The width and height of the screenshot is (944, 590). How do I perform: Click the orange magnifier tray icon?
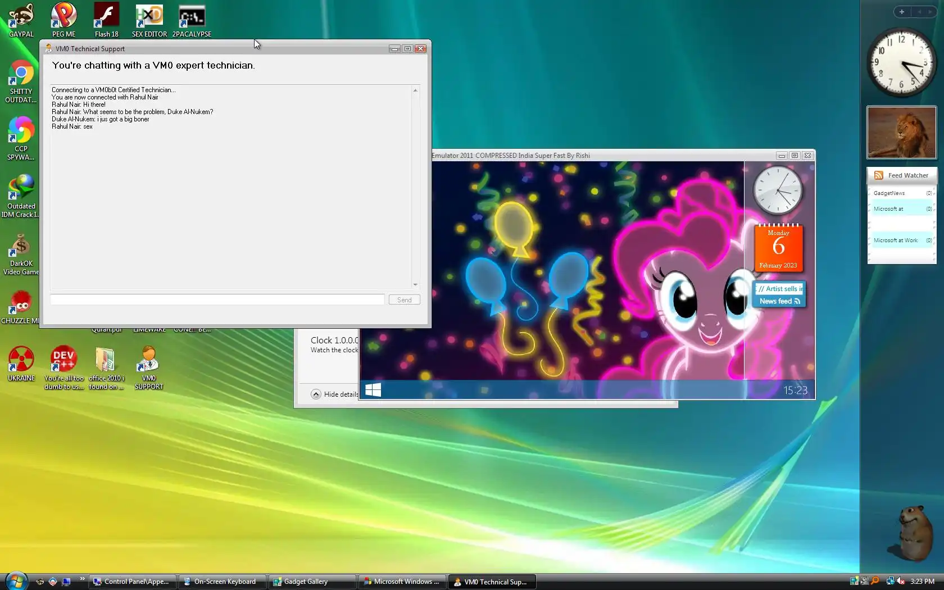pos(875,581)
